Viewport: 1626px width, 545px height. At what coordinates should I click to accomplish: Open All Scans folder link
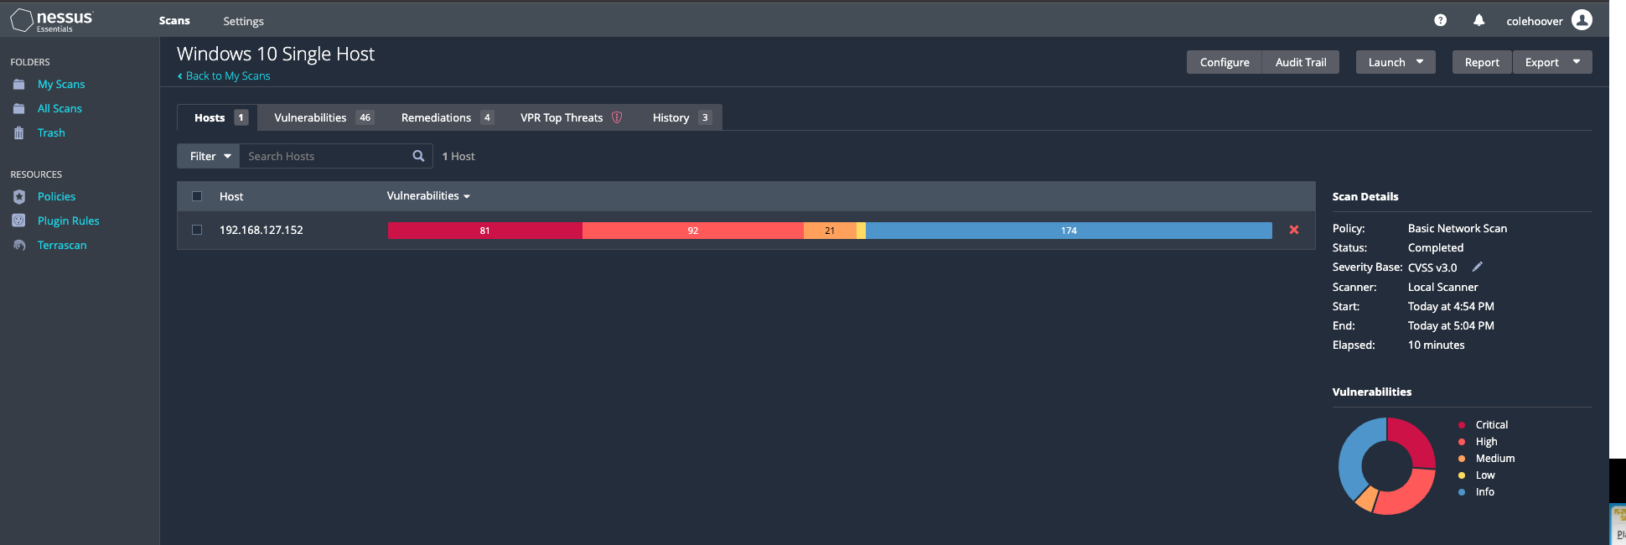point(60,109)
